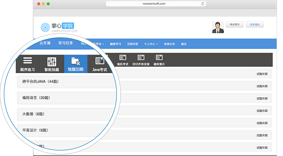Switch to the 2015年终实测 tab
The height and width of the screenshot is (156, 283).
141,60
